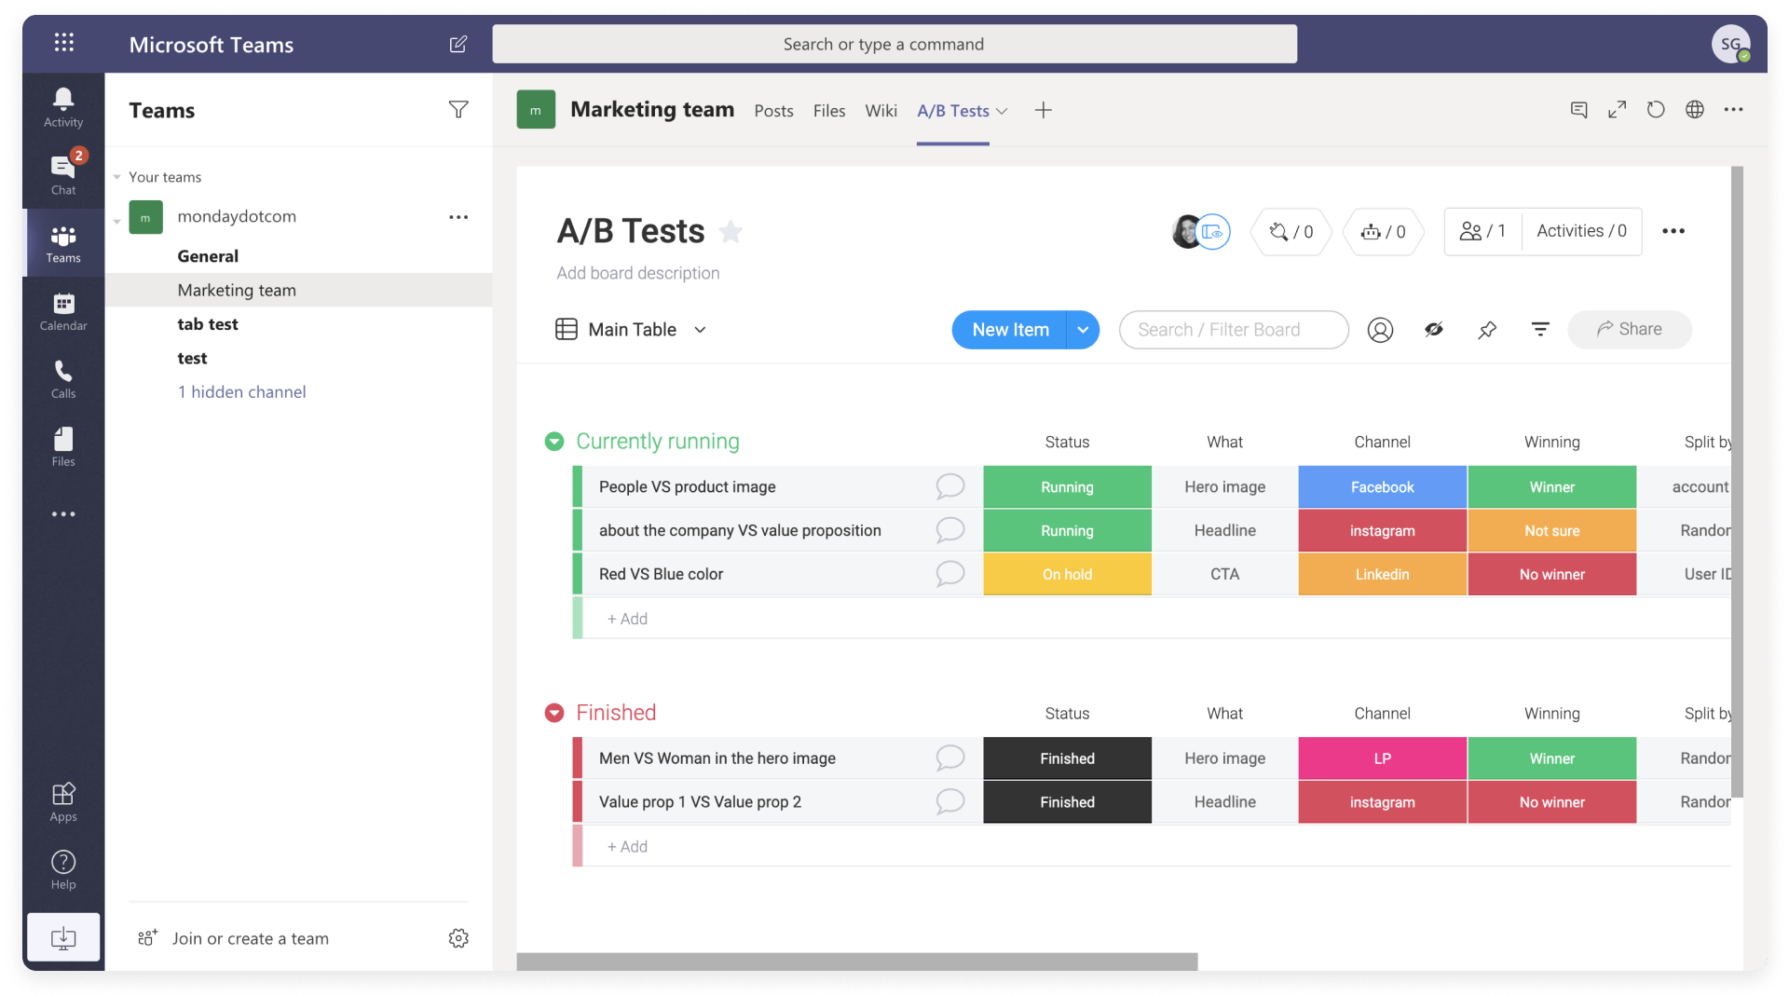Refresh the A/B Tests tab with reload icon

click(x=1656, y=109)
